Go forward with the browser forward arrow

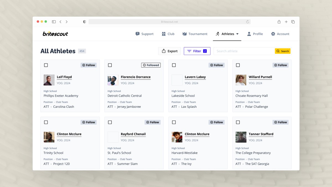click(67, 22)
